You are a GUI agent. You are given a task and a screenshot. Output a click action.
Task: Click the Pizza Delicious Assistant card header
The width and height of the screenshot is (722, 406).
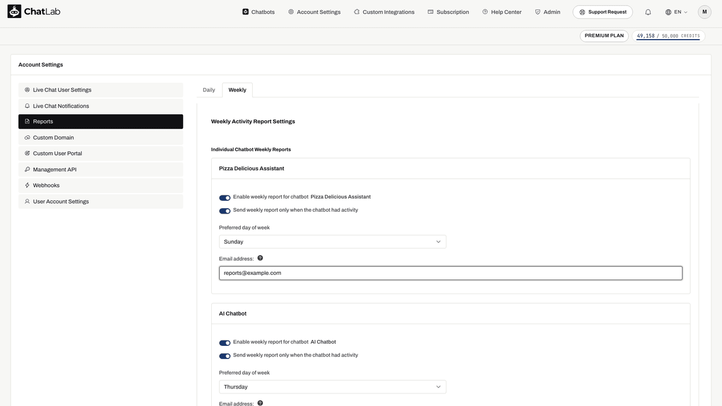[451, 168]
